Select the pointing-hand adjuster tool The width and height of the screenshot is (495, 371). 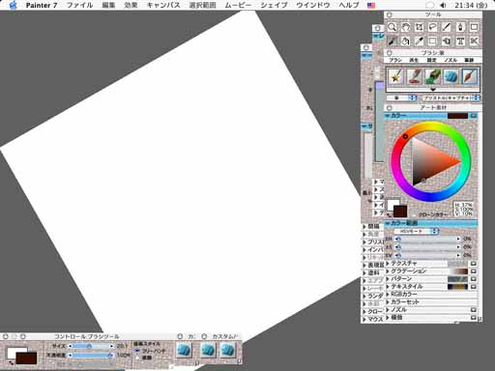tap(447, 42)
